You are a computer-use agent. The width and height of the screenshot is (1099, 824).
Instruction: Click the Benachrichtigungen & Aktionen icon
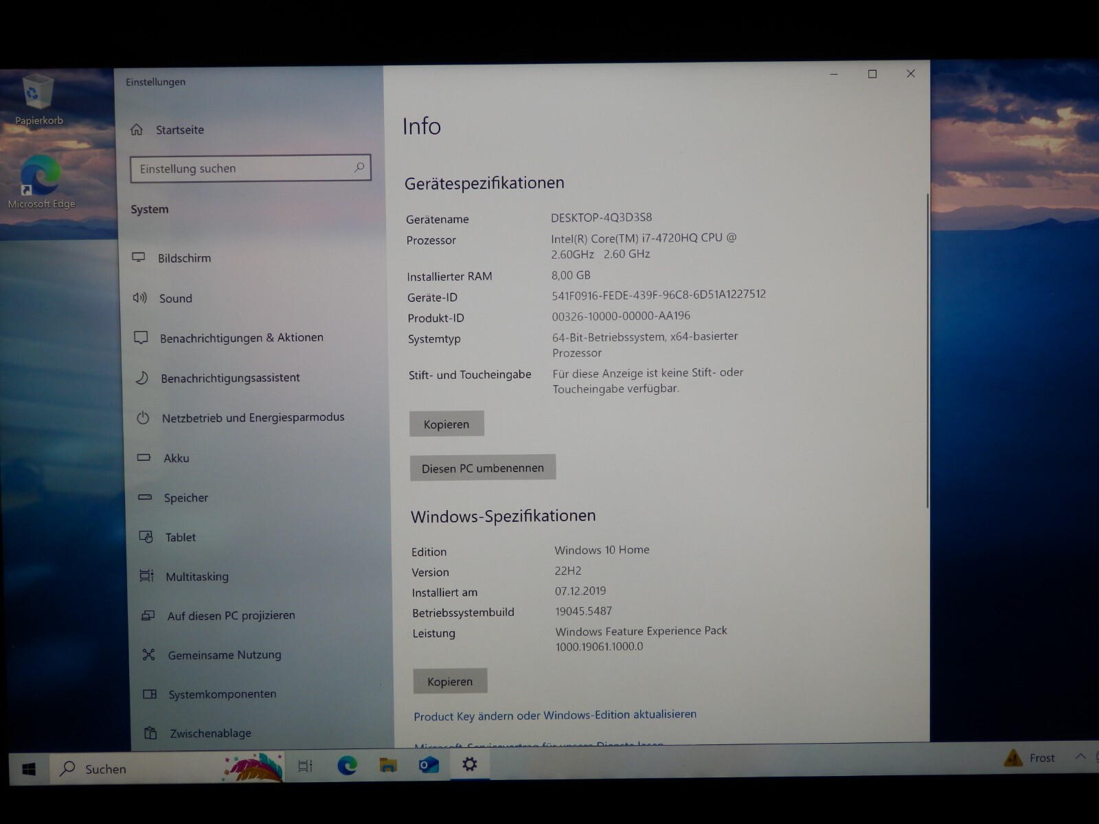click(x=141, y=337)
